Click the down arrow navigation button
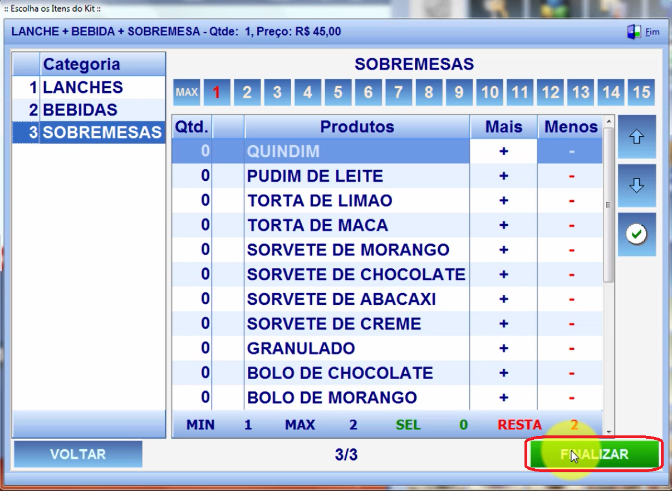672x491 pixels. coord(637,186)
